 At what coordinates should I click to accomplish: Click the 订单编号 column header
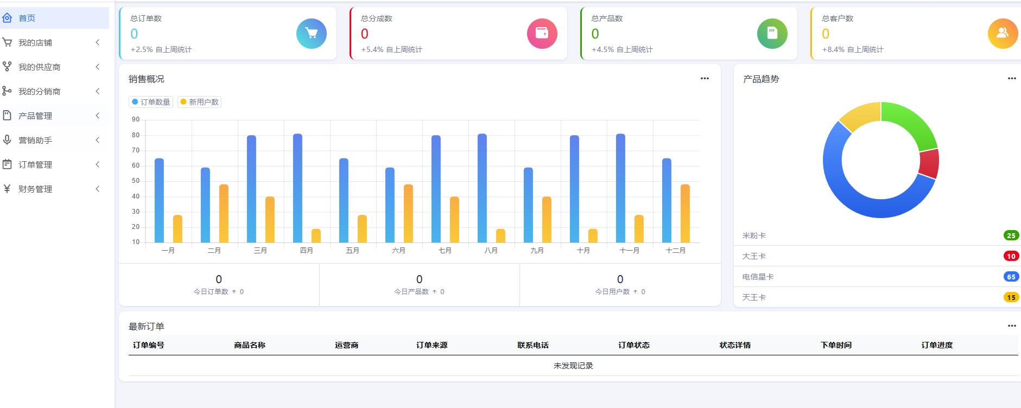tap(149, 345)
